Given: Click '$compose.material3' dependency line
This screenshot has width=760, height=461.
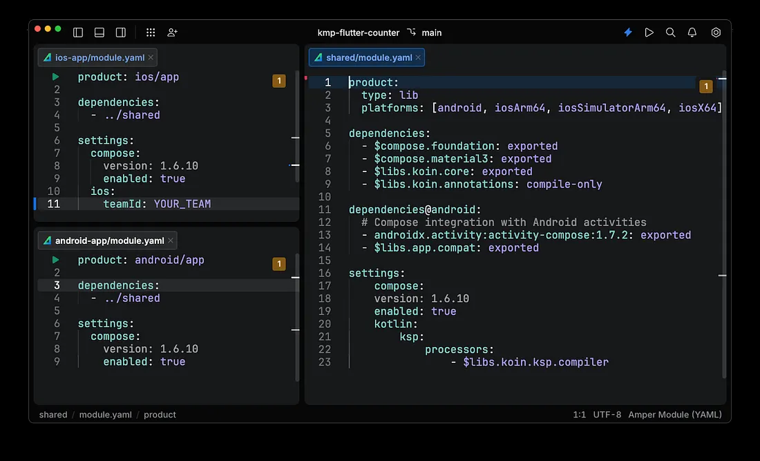Looking at the screenshot, I should tap(457, 158).
